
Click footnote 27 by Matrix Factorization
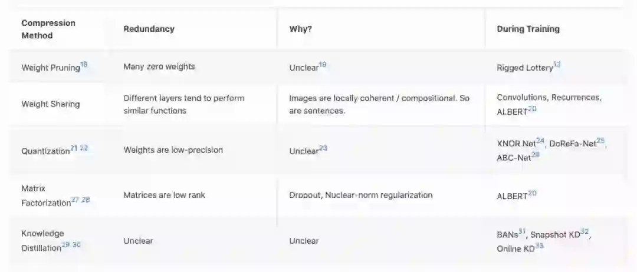pyautogui.click(x=75, y=200)
